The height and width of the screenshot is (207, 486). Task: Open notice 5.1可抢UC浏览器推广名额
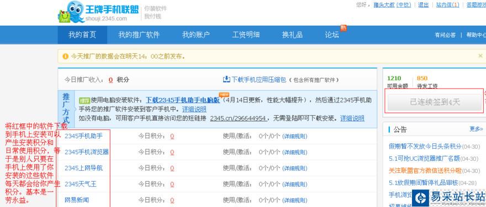[x=424, y=159]
